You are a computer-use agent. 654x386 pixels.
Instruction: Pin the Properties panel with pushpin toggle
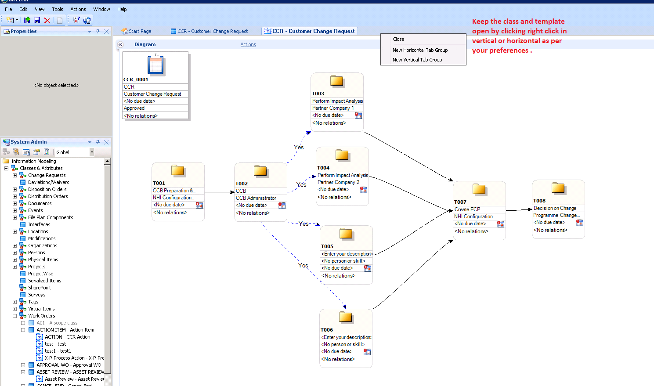pyautogui.click(x=98, y=31)
